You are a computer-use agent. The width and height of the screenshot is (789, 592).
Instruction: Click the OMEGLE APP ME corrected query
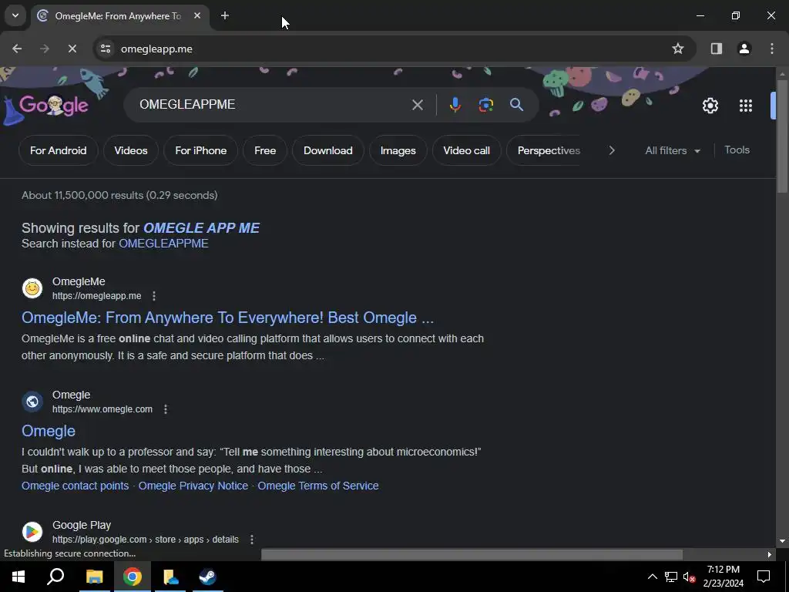201,228
